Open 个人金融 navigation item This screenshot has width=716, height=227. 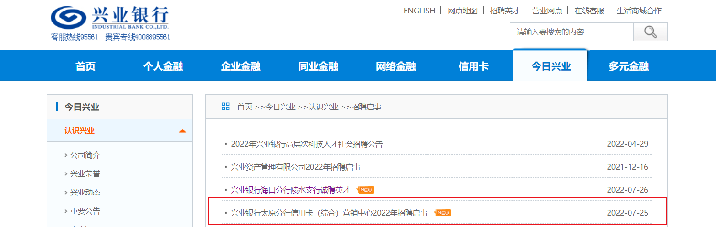coord(163,66)
